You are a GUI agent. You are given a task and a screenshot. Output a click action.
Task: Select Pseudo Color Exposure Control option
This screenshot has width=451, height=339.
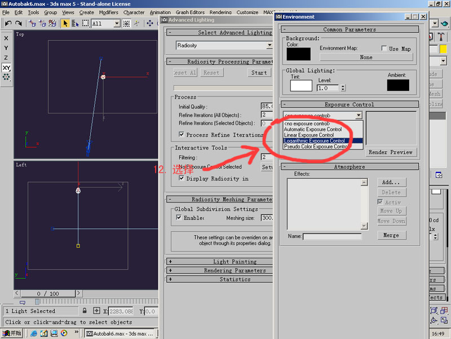pos(322,147)
